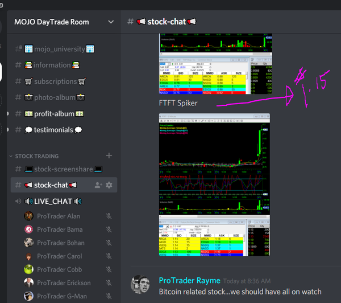Click muted microphone icon beside ProTrader Erickson
Image resolution: width=341 pixels, height=303 pixels.
click(x=109, y=283)
